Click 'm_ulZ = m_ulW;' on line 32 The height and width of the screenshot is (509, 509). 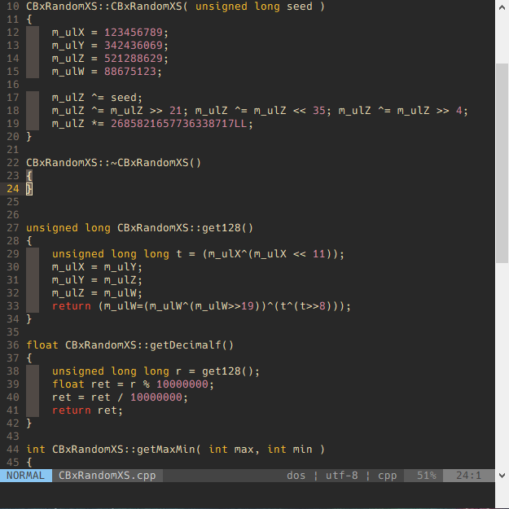pyautogui.click(x=98, y=293)
